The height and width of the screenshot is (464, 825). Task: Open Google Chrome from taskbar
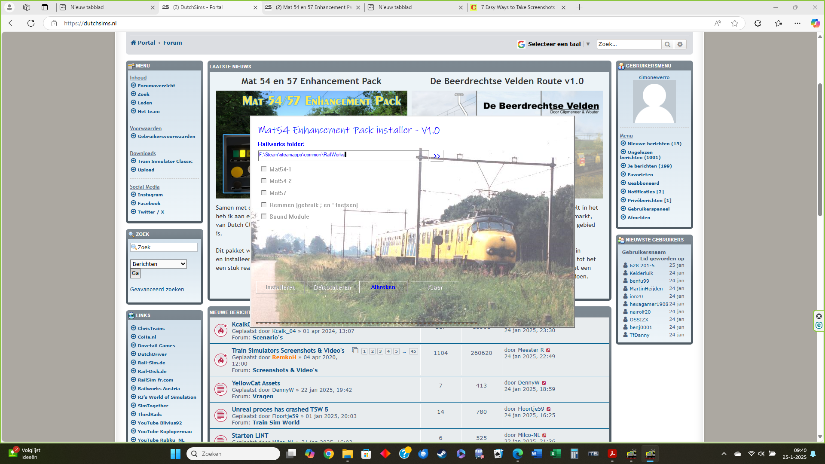tap(329, 454)
